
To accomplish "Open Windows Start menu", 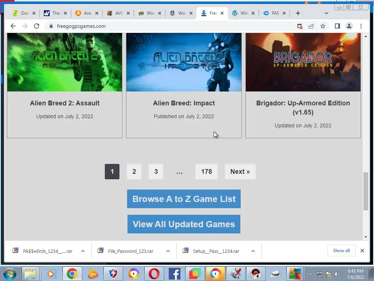I will pyautogui.click(x=9, y=274).
